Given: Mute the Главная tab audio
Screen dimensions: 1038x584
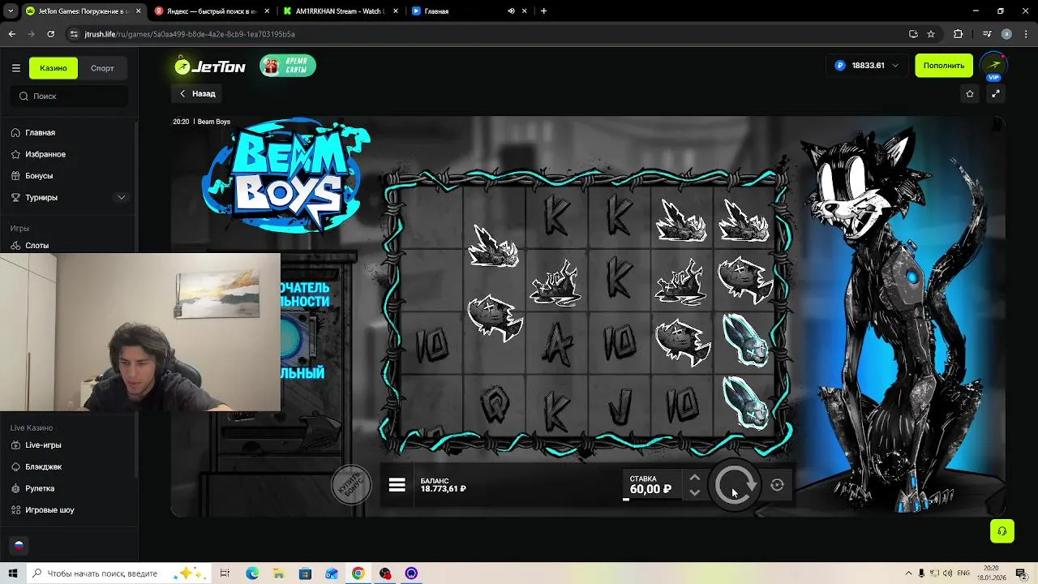Looking at the screenshot, I should tap(511, 11).
